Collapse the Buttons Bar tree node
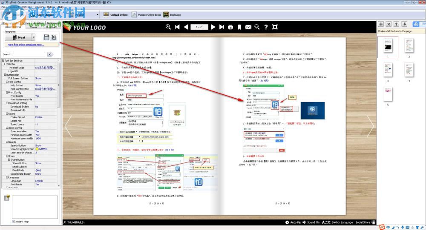 [x=5, y=74]
